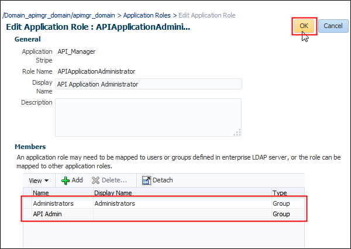This screenshot has width=351, height=249.
Task: Click the Description resize grip corner
Action: (x=238, y=133)
